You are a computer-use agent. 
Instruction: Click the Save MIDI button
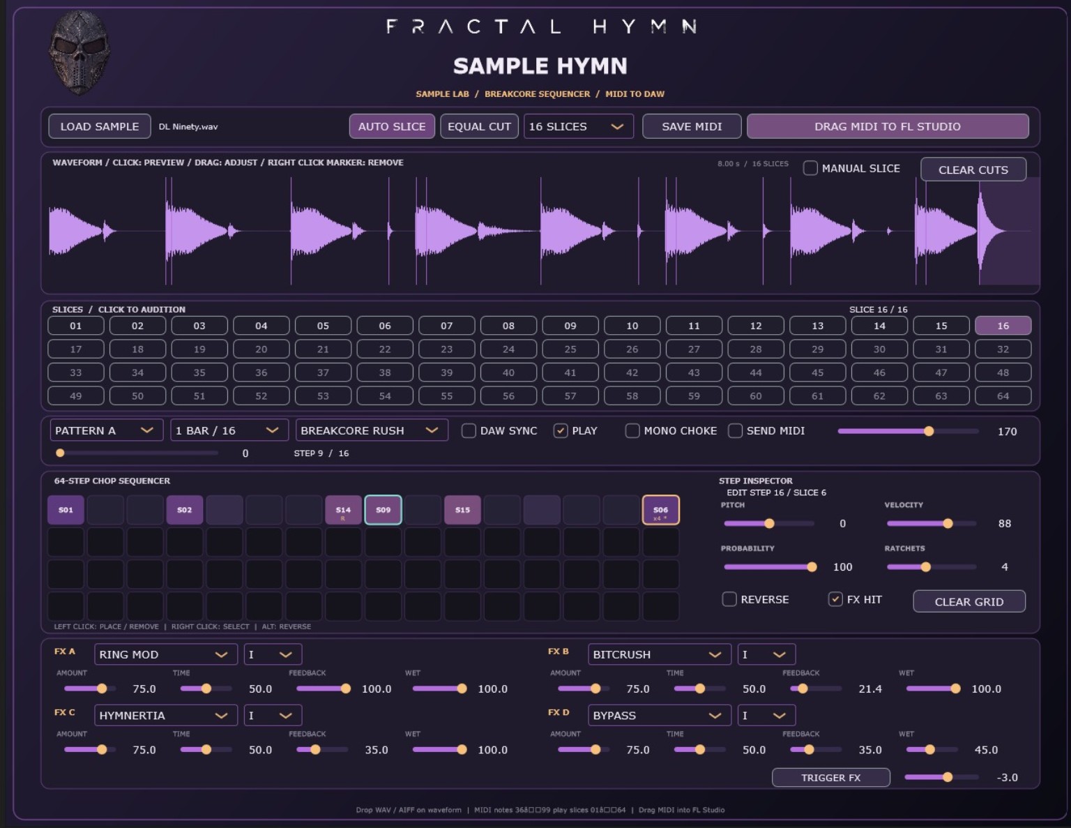[692, 126]
